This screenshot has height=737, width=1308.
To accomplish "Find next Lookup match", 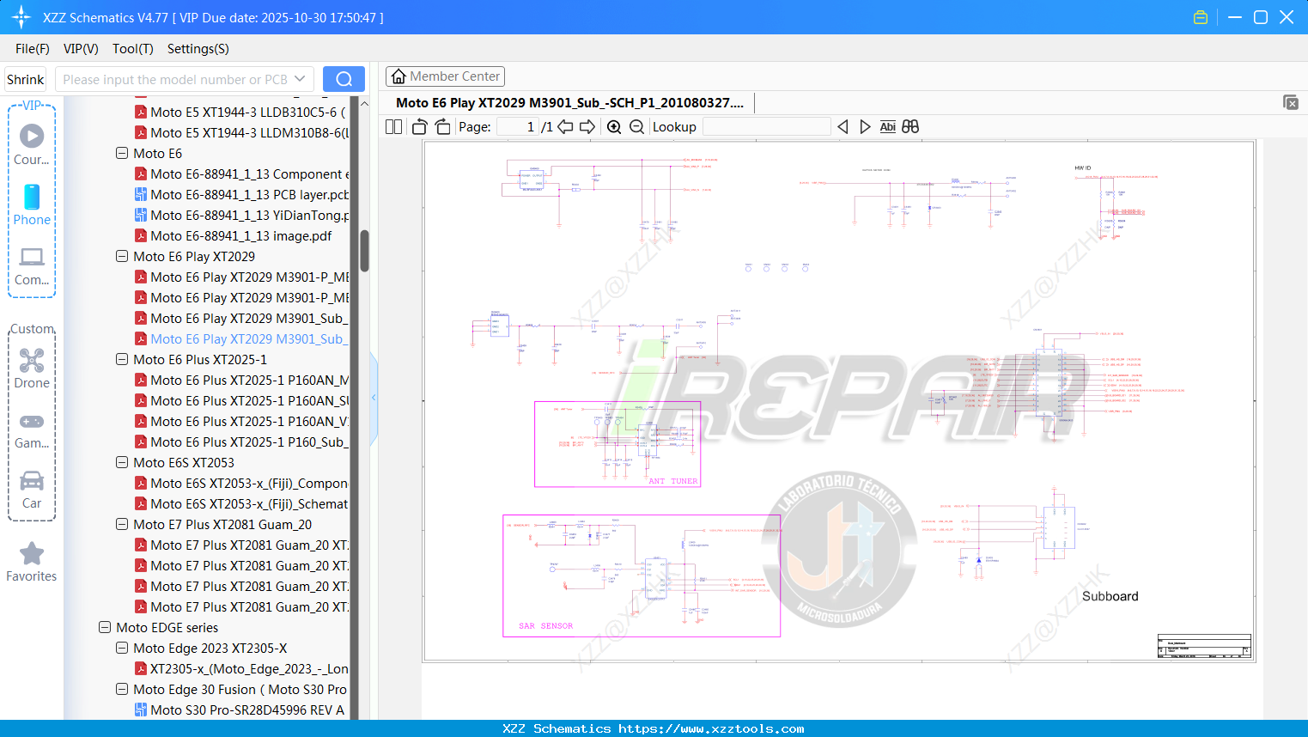I will [865, 126].
